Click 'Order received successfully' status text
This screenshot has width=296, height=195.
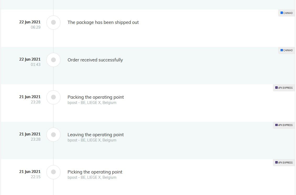[95, 60]
